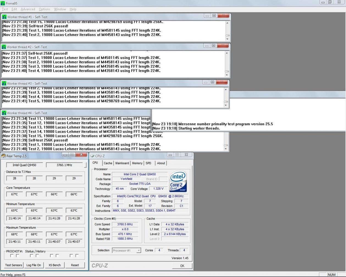Restore down the main Prime95 window

pyautogui.click(x=330, y=2)
